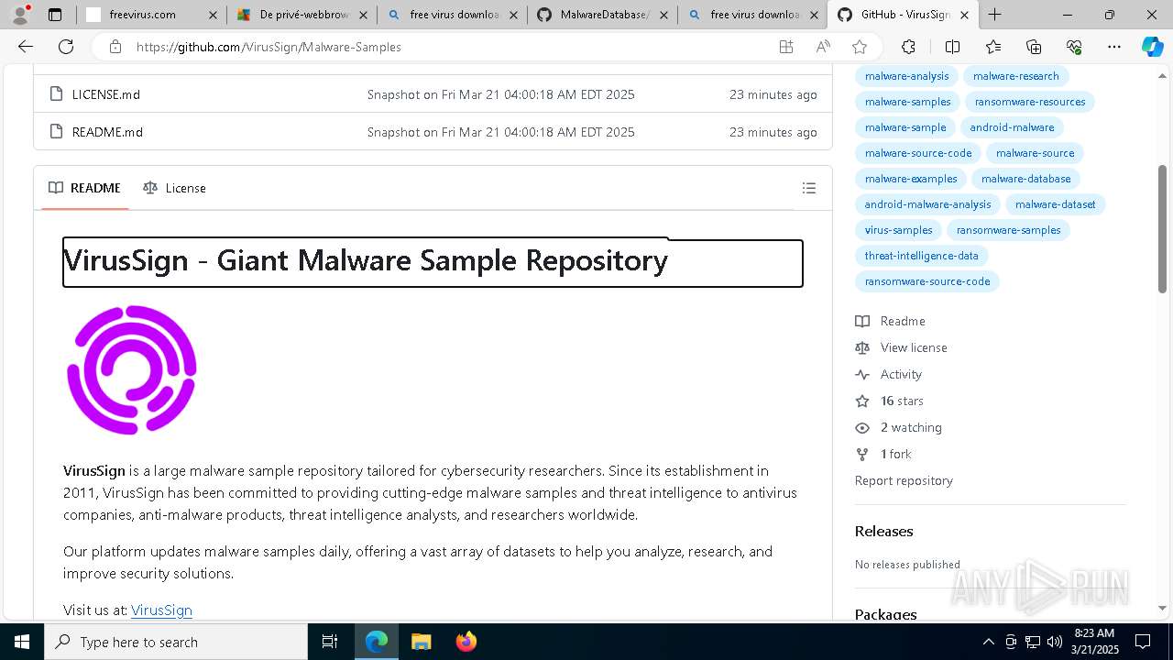The width and height of the screenshot is (1173, 660).
Task: Refresh the current page
Action: coord(66,47)
